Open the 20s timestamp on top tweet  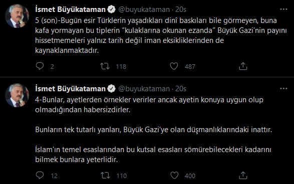tap(181, 9)
